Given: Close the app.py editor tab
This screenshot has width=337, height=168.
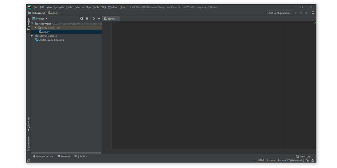Looking at the screenshot, I should coord(117,19).
